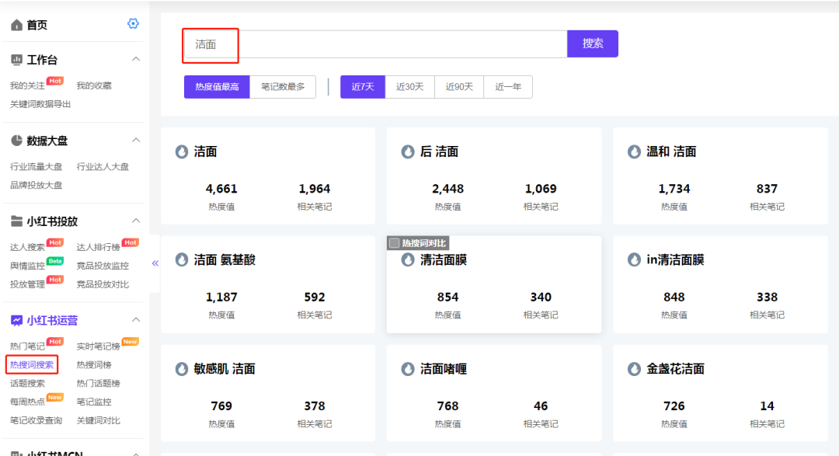Click the droplet icon on the 清洁面膜 card
Viewport: 839px width, 456px height.
point(407,259)
